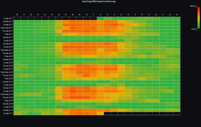Click the Friday 04-30 heatmap cell at hour 18
The width and height of the screenshot is (201, 127).
pyautogui.click(x=142, y=78)
